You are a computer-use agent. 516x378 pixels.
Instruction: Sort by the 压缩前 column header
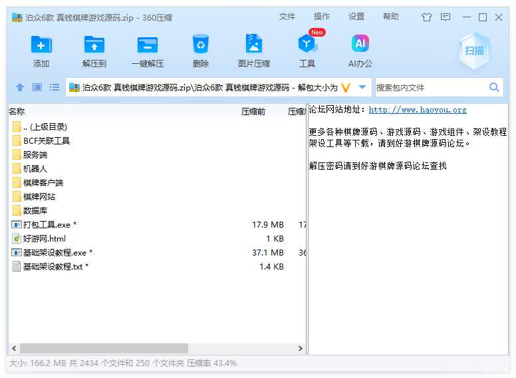click(253, 112)
